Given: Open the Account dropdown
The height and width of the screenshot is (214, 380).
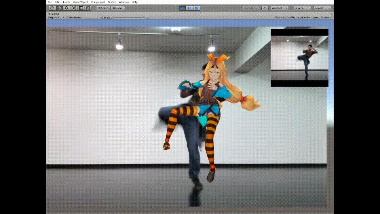Looking at the screenshot, I should pyautogui.click(x=279, y=8).
